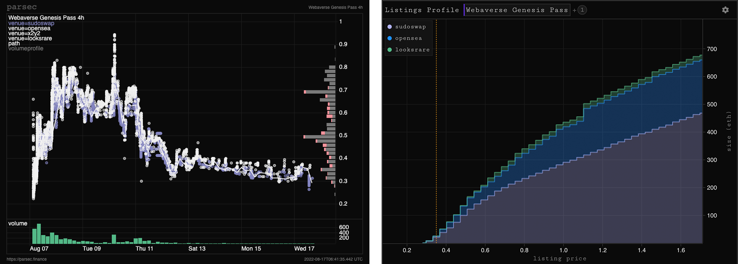
Task: Open the https://parsec.finance link
Action: point(26,259)
